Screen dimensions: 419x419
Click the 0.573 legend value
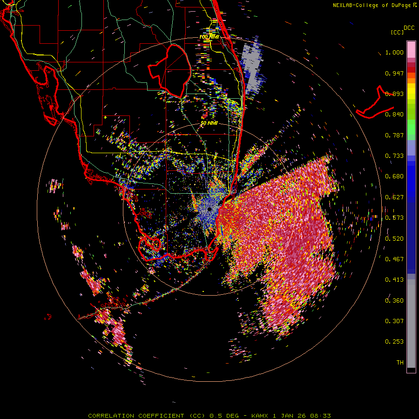pyautogui.click(x=394, y=218)
